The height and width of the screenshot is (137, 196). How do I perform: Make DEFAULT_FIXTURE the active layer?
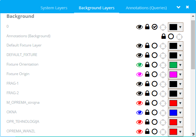tap(155, 55)
